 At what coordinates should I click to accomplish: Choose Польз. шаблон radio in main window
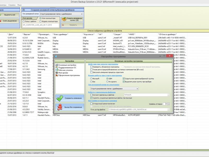click(24, 21)
